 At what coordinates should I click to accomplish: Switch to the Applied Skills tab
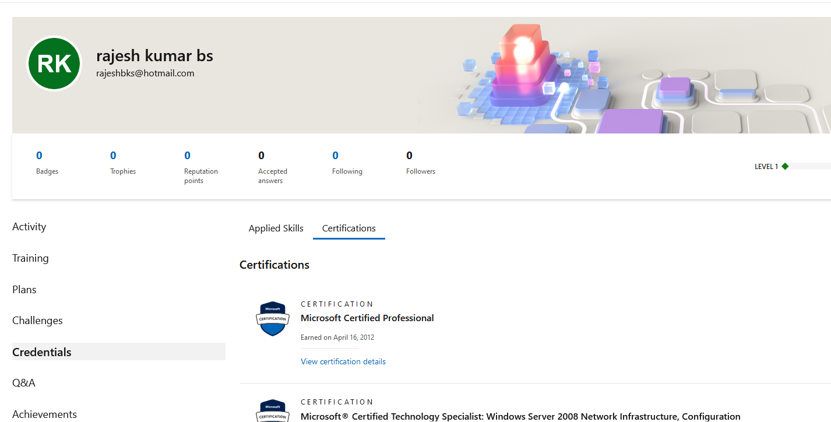(x=276, y=228)
